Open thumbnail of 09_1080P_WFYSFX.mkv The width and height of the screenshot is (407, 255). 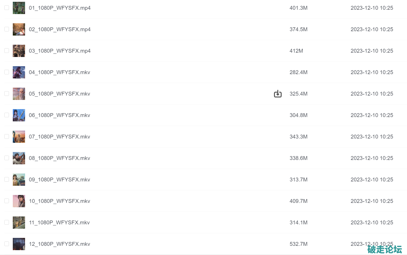[19, 180]
